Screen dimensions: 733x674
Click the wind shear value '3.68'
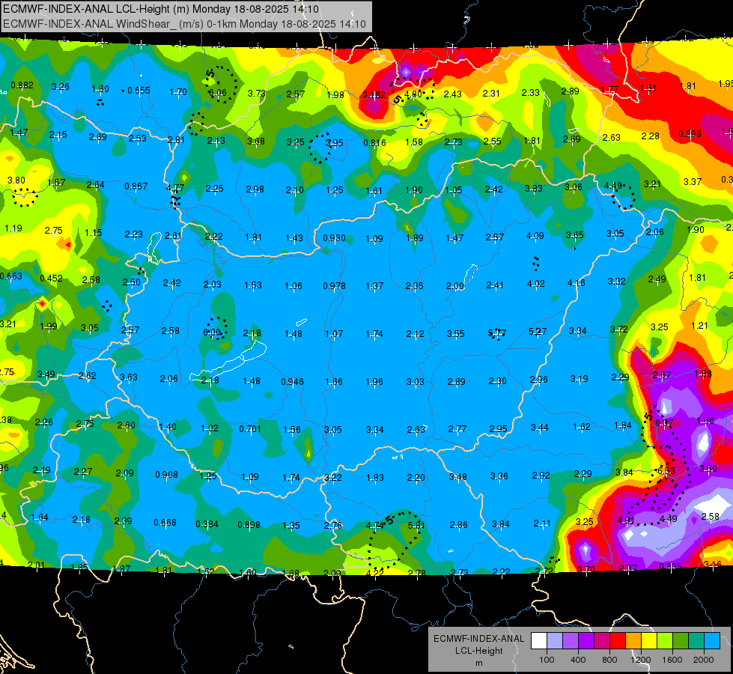point(256,142)
